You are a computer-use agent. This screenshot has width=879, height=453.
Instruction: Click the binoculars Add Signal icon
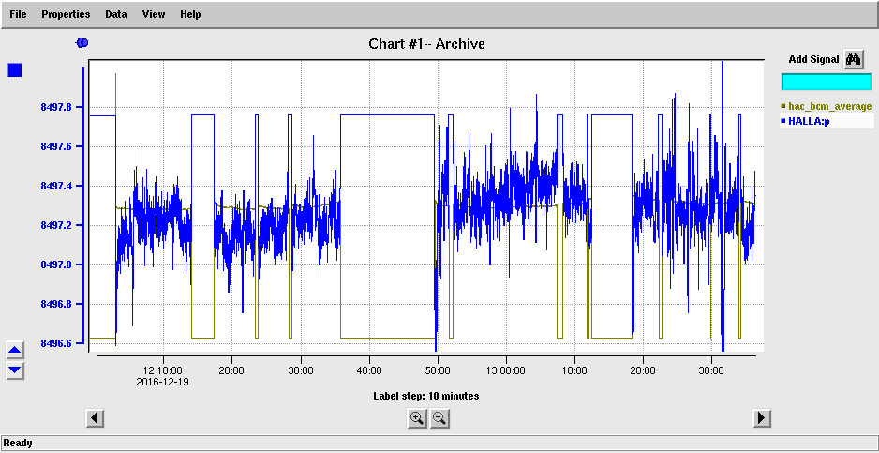(x=854, y=59)
